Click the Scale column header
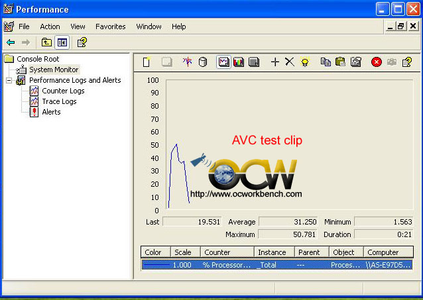The width and height of the screenshot is (423, 300). (186, 252)
